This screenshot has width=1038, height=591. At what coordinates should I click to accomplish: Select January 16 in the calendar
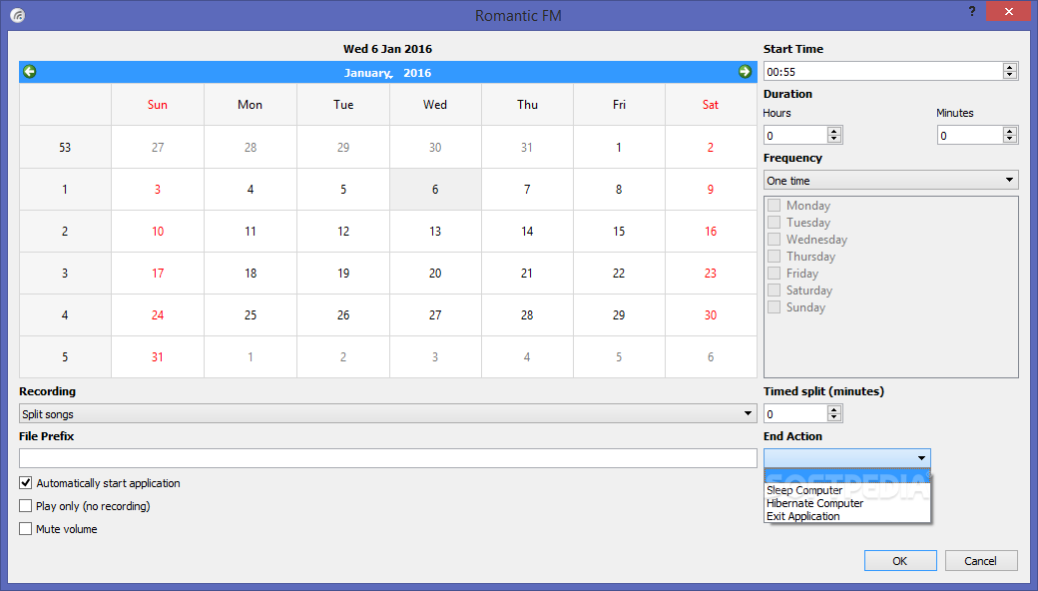(711, 231)
